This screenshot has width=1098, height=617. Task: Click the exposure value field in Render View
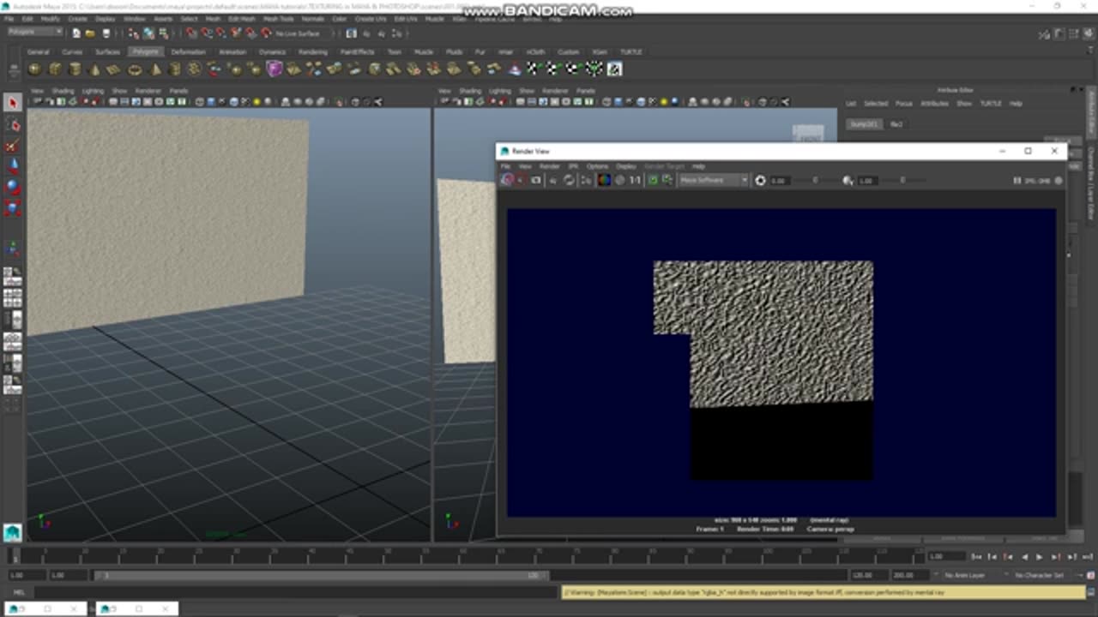click(779, 181)
